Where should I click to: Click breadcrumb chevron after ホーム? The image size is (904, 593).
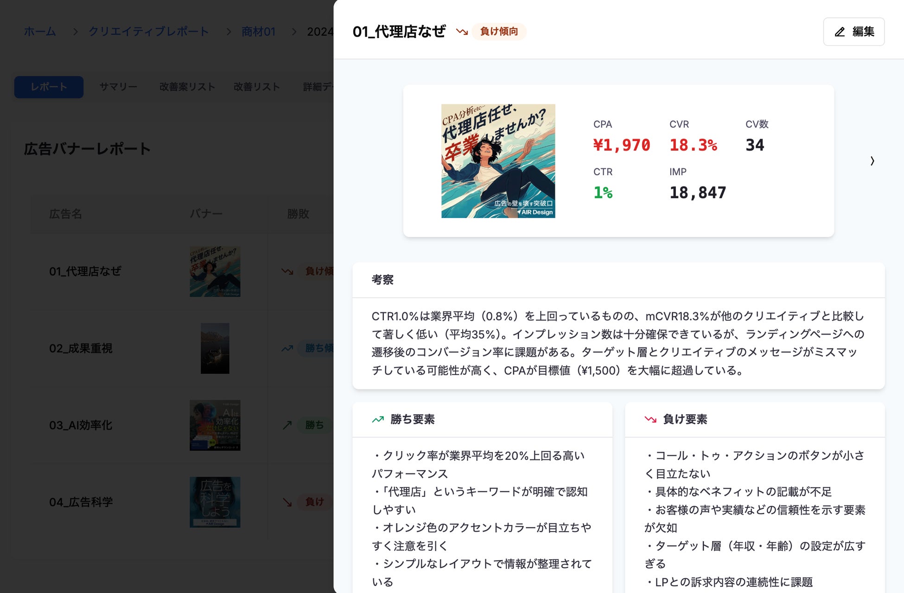point(75,32)
